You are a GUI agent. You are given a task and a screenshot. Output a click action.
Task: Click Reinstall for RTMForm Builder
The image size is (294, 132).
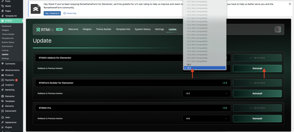pos(257,93)
